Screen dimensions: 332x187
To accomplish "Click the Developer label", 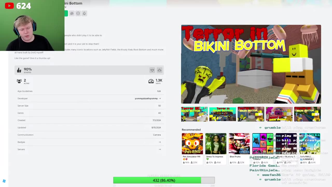I will tap(23, 98).
